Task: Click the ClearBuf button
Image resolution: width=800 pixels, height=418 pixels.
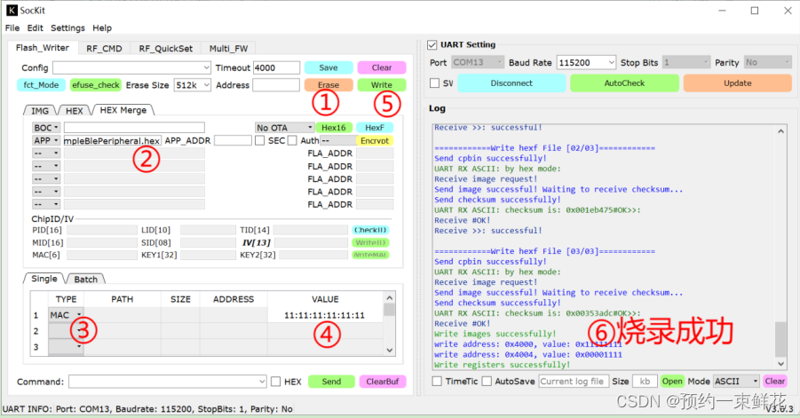Action: coord(383,382)
